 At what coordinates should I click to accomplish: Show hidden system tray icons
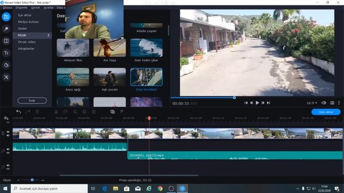[298, 188]
